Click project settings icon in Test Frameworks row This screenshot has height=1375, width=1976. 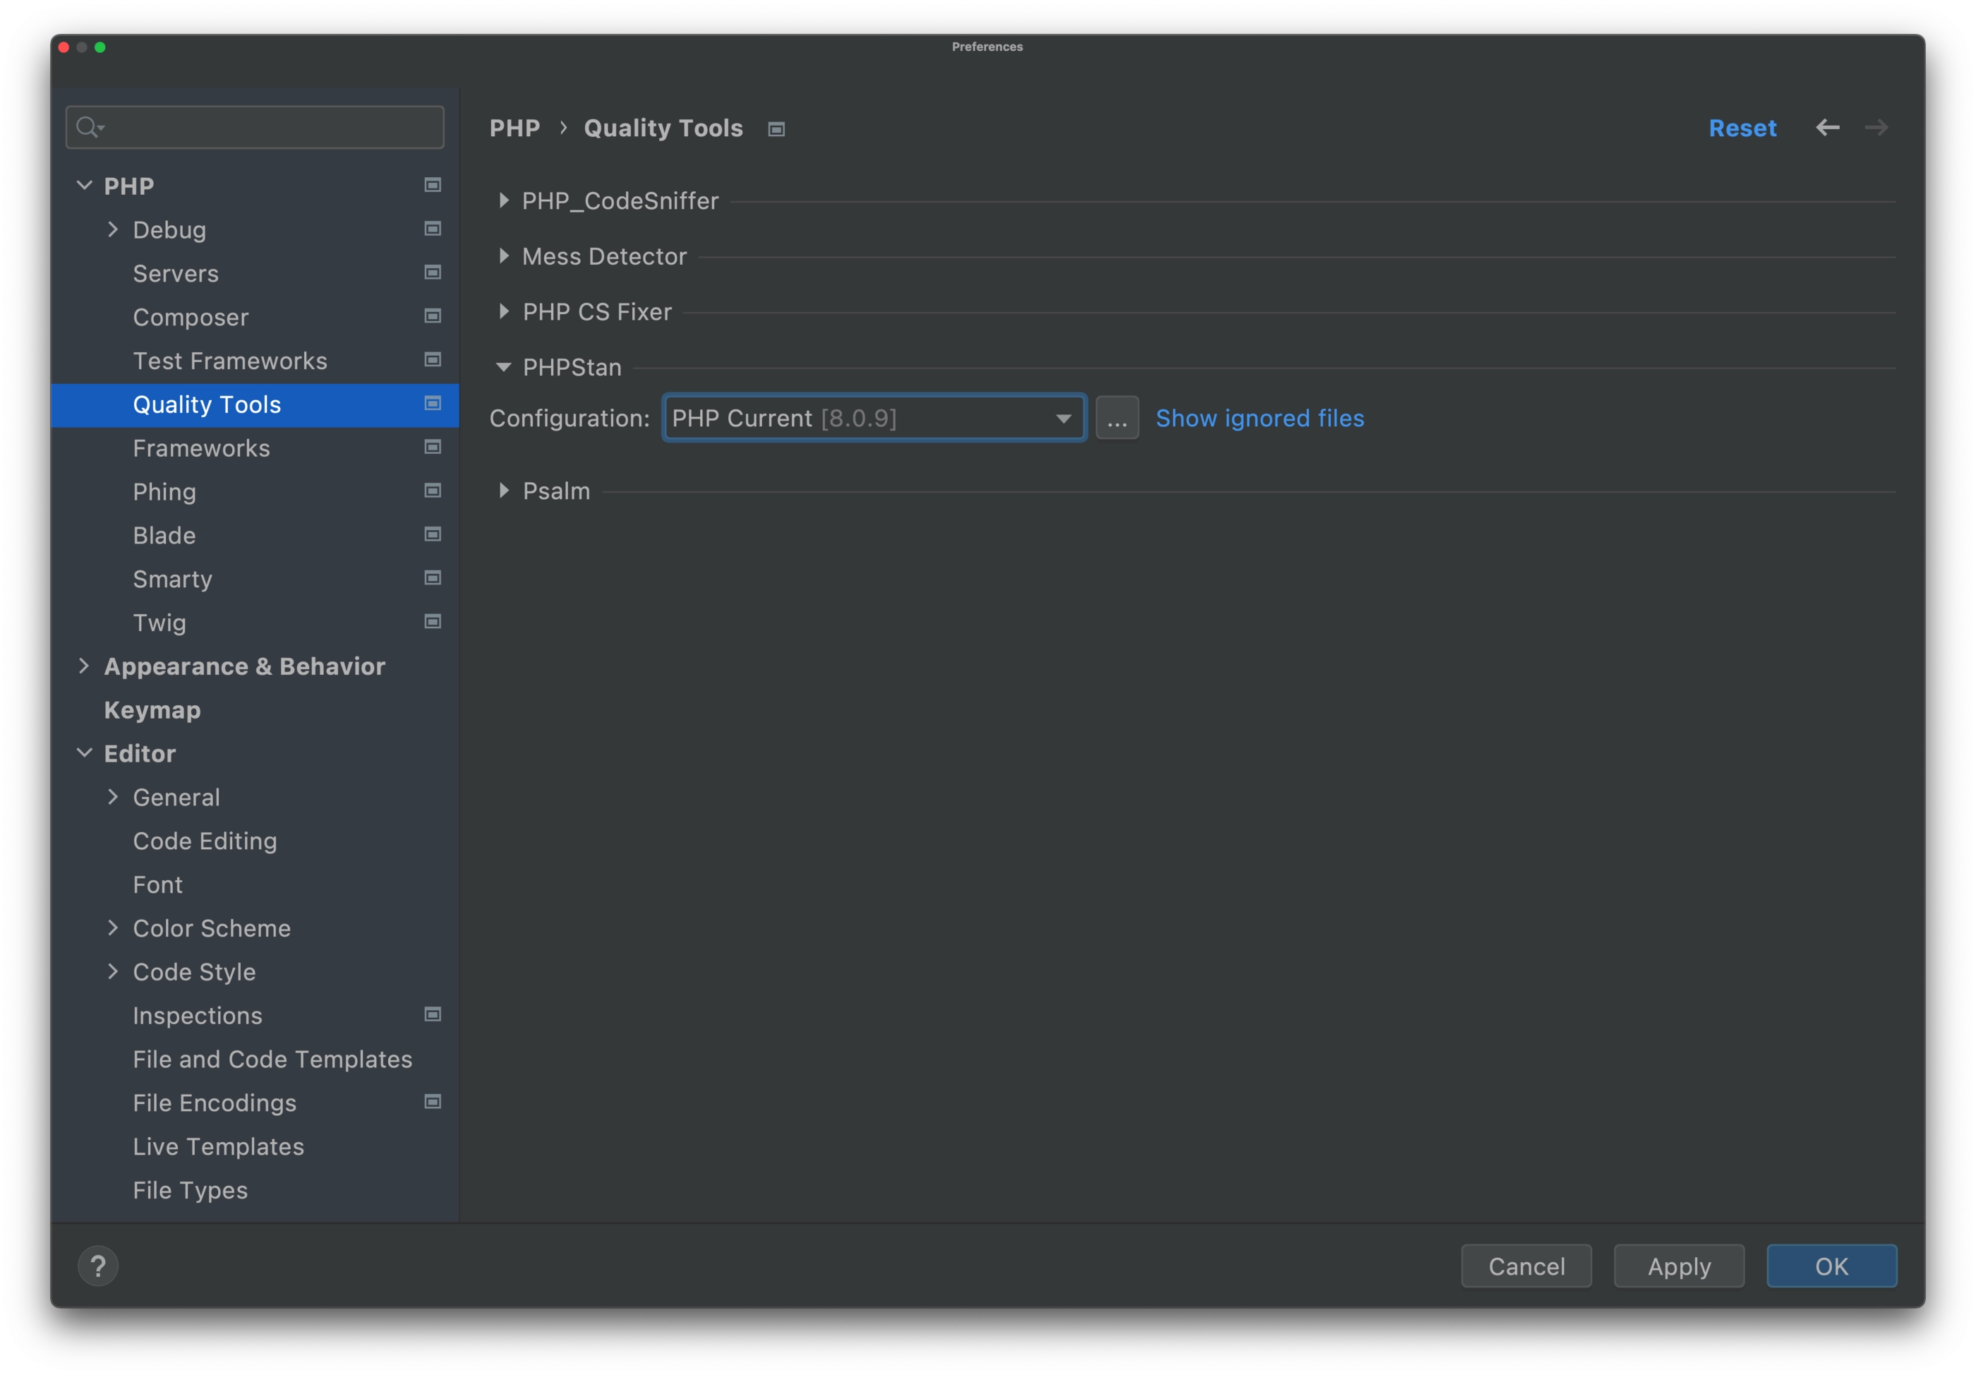point(433,360)
